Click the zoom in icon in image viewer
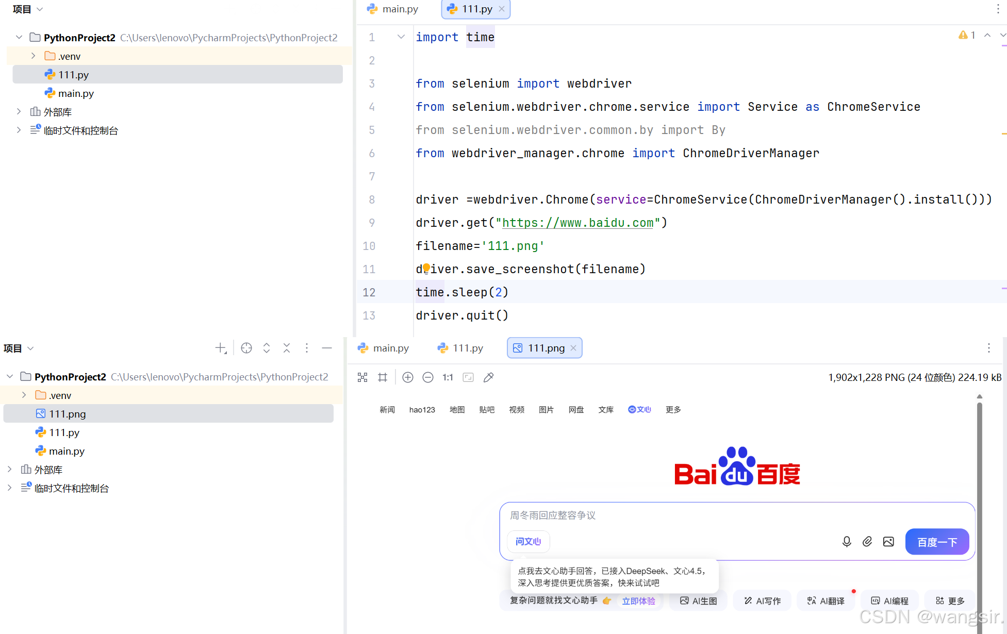Image resolution: width=1007 pixels, height=634 pixels. (407, 377)
